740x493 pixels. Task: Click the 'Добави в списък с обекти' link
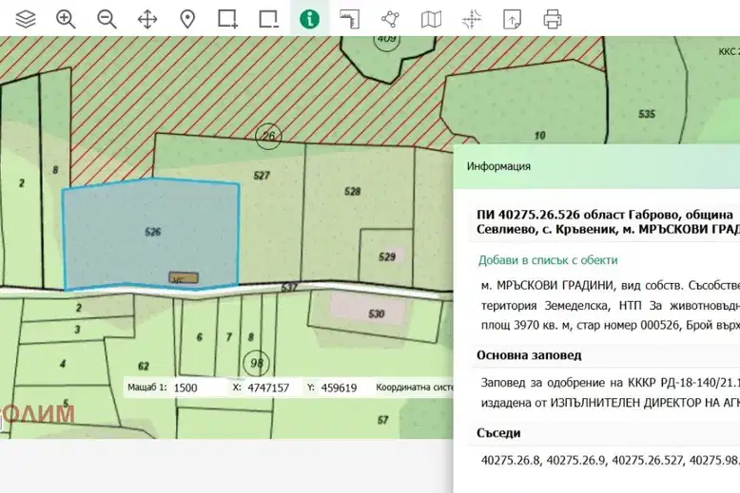548,260
